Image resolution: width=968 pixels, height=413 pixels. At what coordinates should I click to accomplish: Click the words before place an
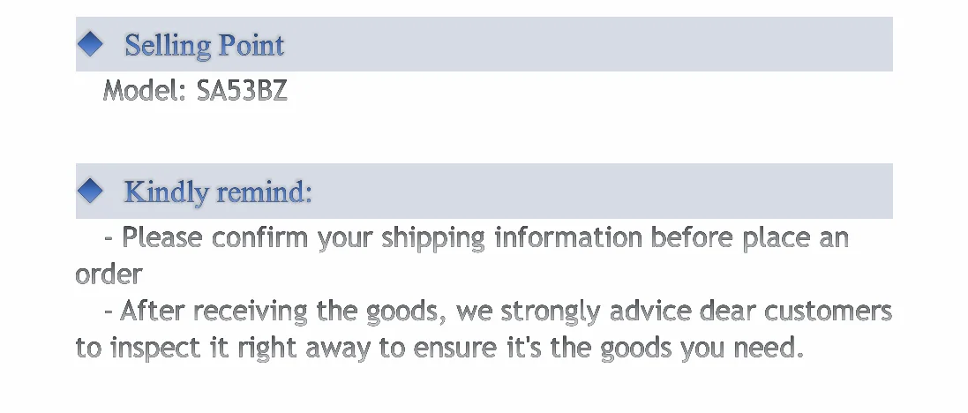(x=750, y=238)
